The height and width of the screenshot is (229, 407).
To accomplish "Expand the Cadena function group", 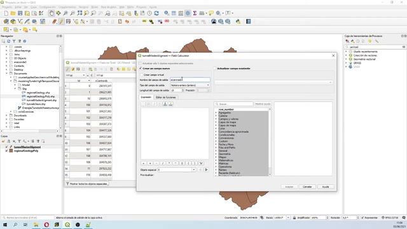I will (x=216, y=116).
